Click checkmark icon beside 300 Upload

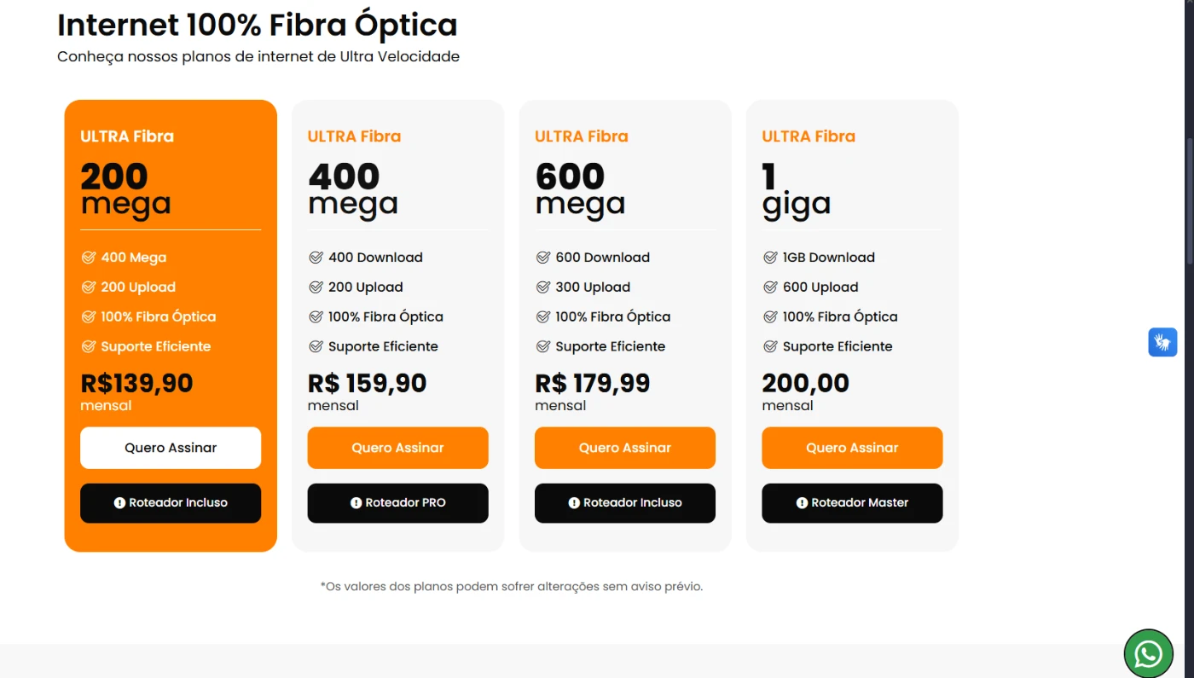(x=543, y=287)
